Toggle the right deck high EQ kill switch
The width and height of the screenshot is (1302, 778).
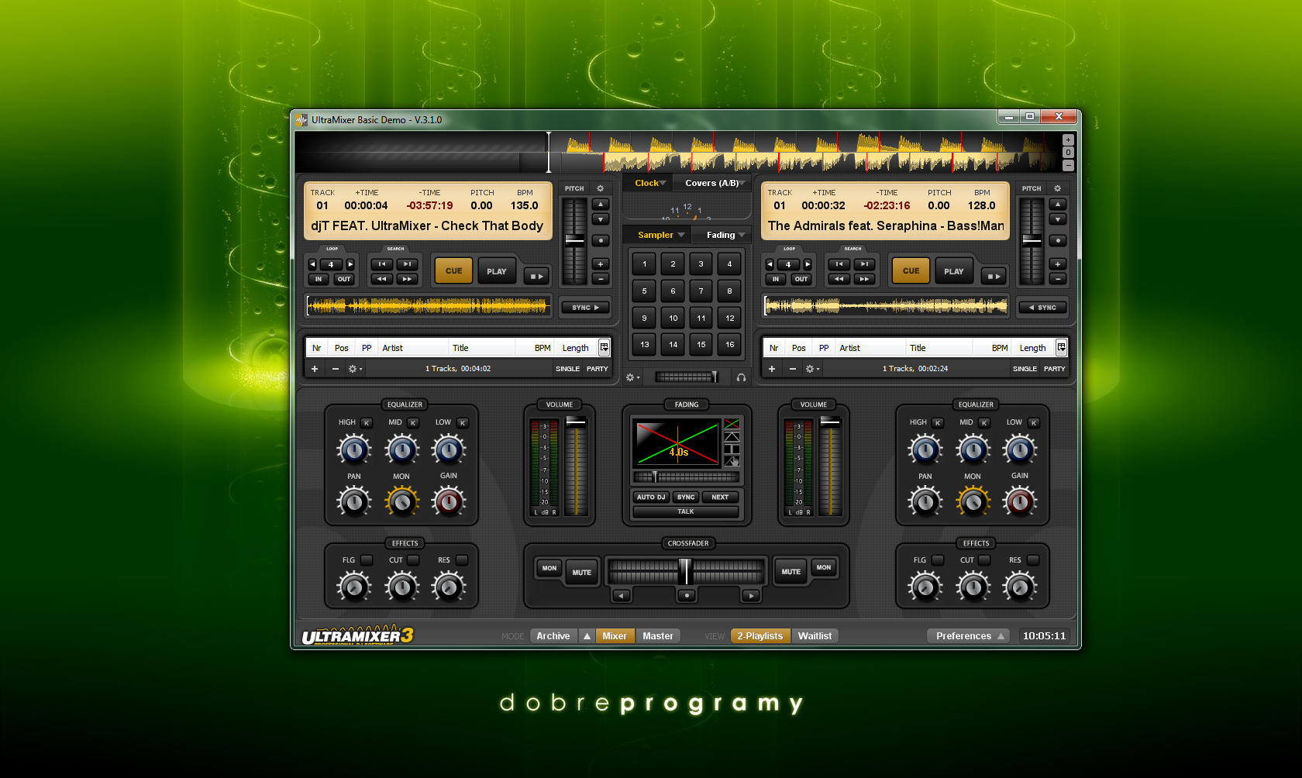pyautogui.click(x=938, y=422)
